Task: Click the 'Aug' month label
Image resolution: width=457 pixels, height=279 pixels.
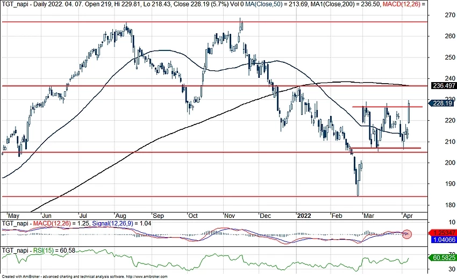Action: click(120, 216)
